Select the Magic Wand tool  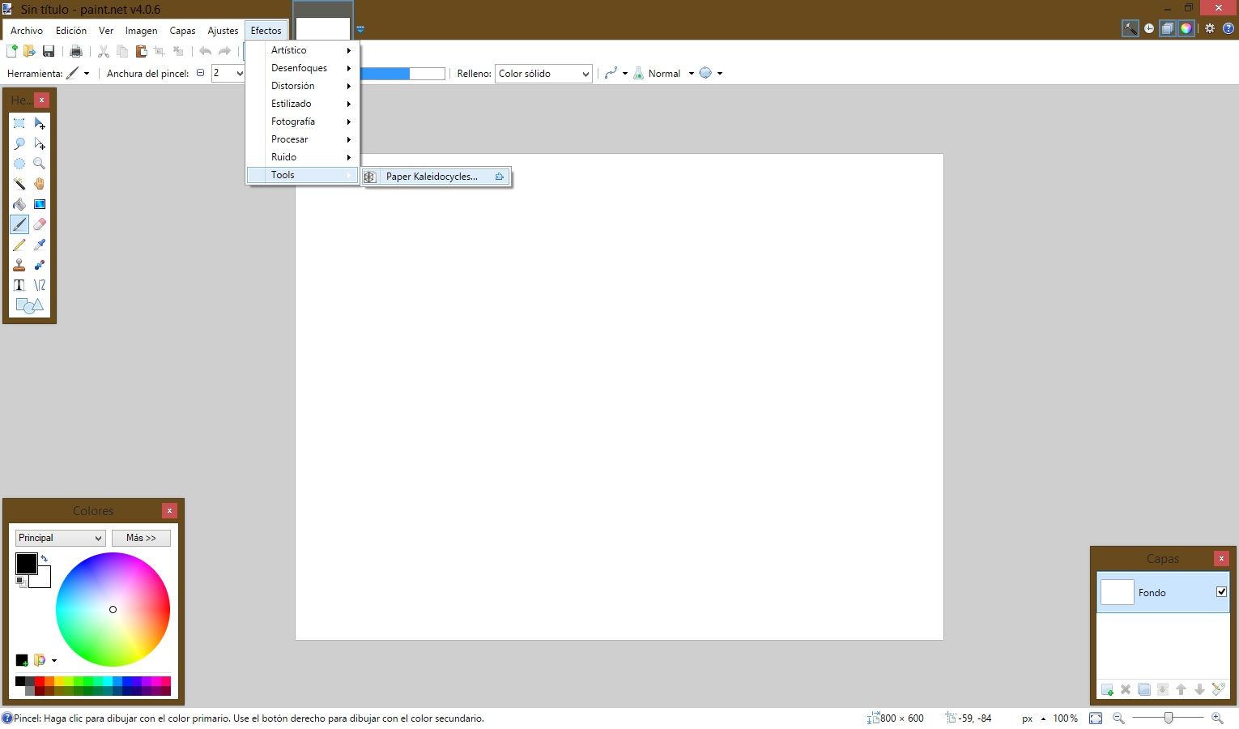point(19,184)
